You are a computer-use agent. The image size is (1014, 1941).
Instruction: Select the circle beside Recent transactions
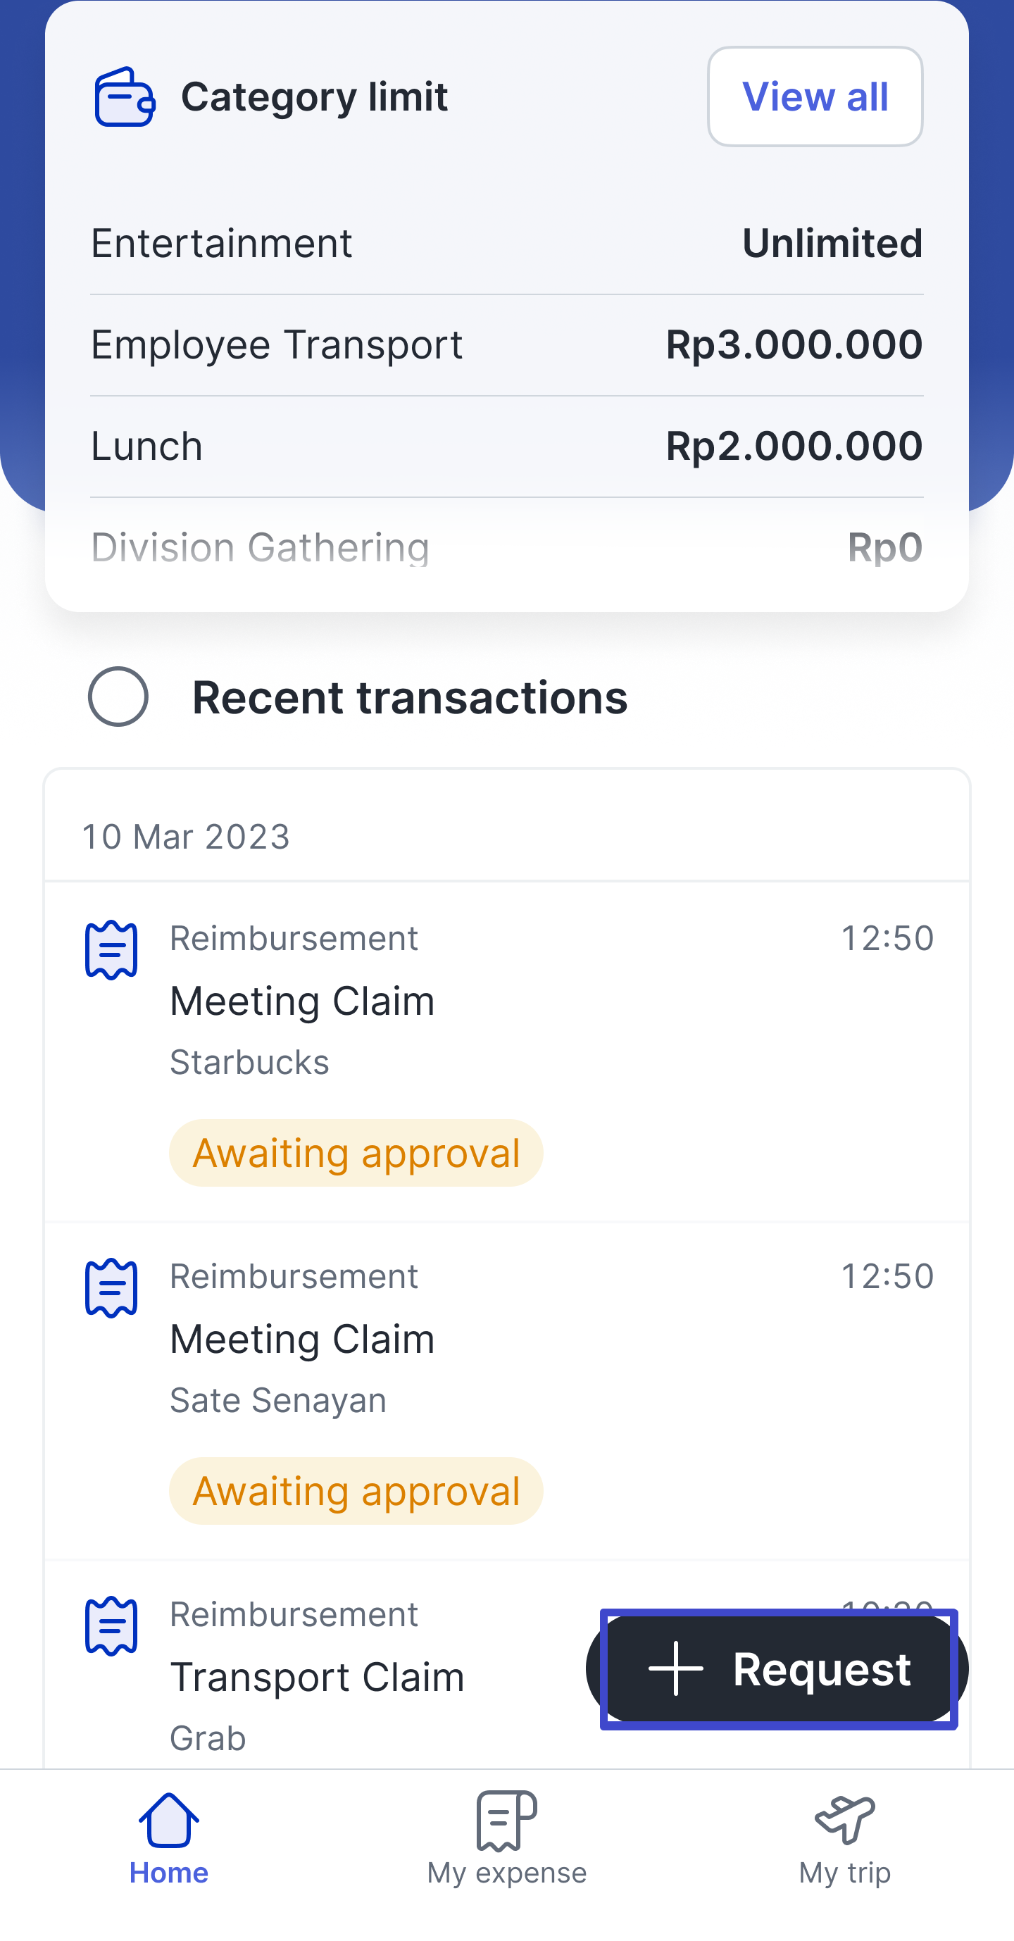[118, 697]
